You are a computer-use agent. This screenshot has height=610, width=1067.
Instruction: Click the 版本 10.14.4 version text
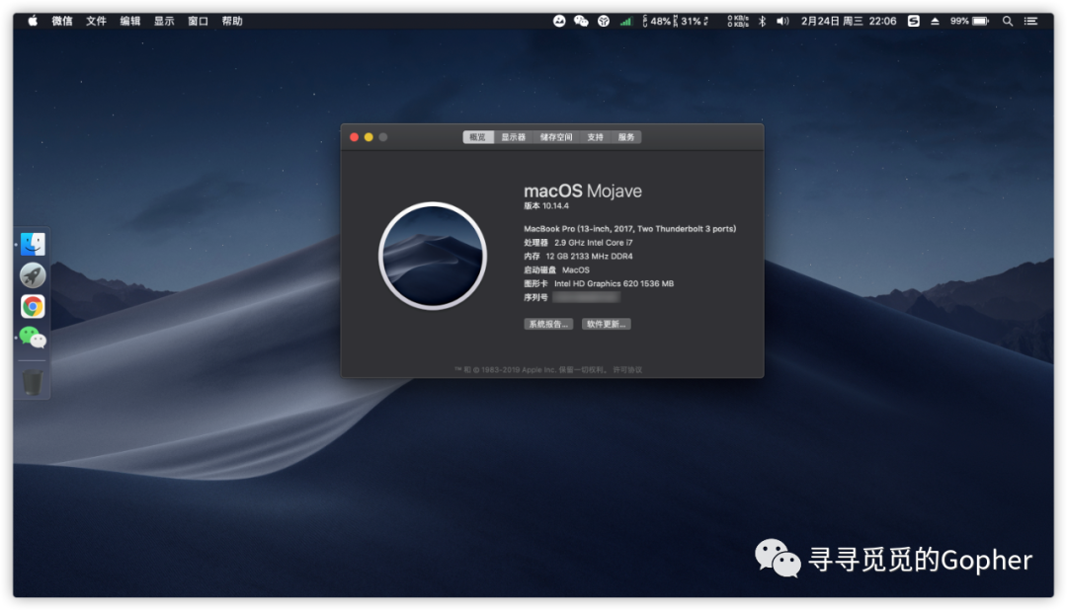coord(546,206)
